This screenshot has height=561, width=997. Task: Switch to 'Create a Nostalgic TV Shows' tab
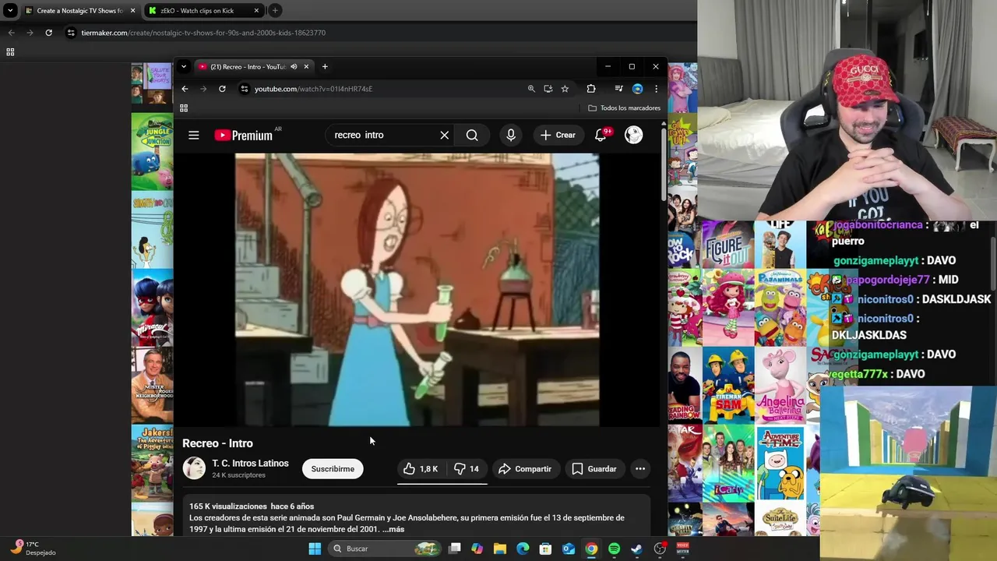click(x=79, y=11)
